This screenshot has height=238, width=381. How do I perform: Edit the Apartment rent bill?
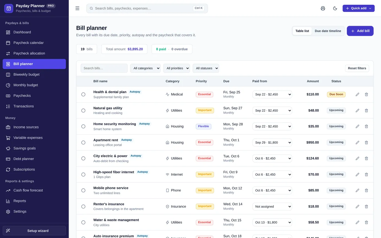357,143
